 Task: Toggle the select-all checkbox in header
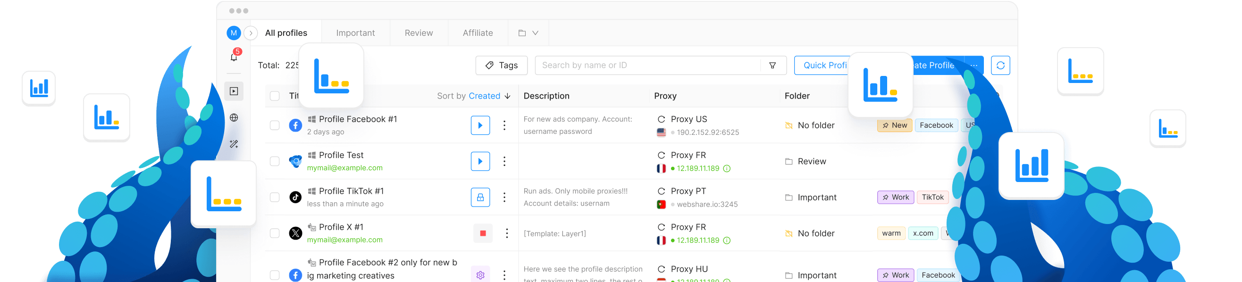[x=275, y=96]
